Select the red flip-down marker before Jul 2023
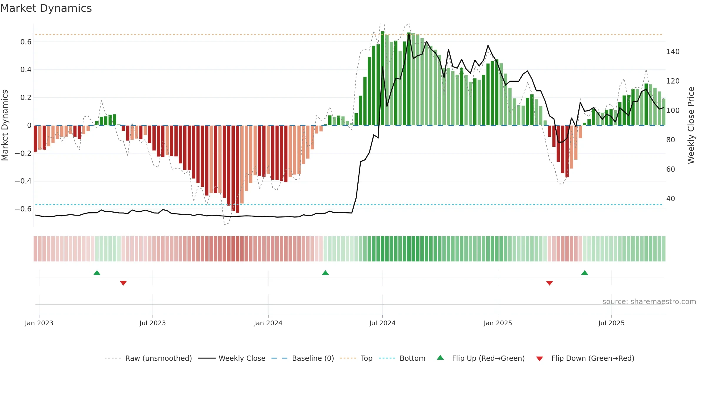The width and height of the screenshot is (706, 397). (123, 283)
